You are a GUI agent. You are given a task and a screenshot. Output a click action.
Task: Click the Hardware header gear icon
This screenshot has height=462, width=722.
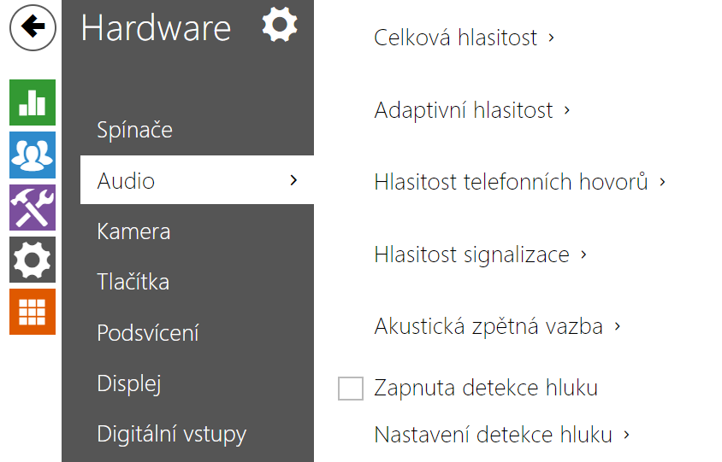click(280, 25)
